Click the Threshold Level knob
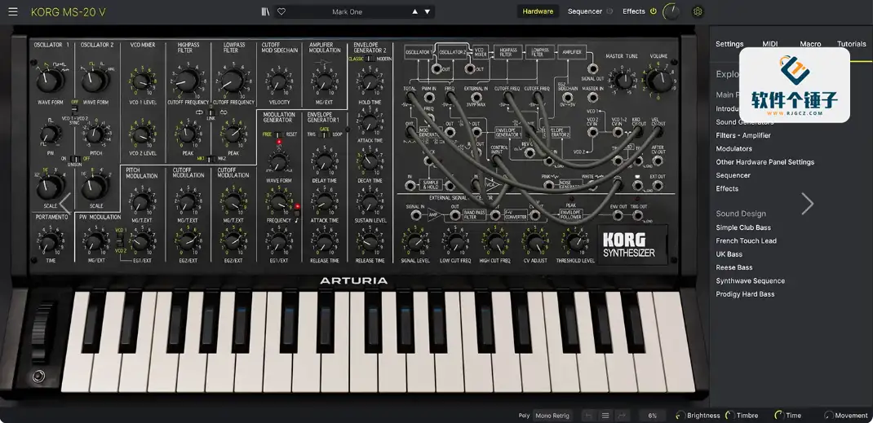873x423 pixels. (575, 241)
